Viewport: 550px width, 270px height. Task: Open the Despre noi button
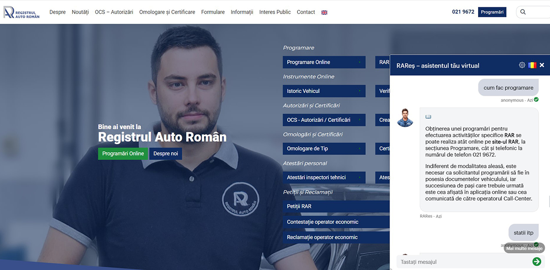coord(165,154)
